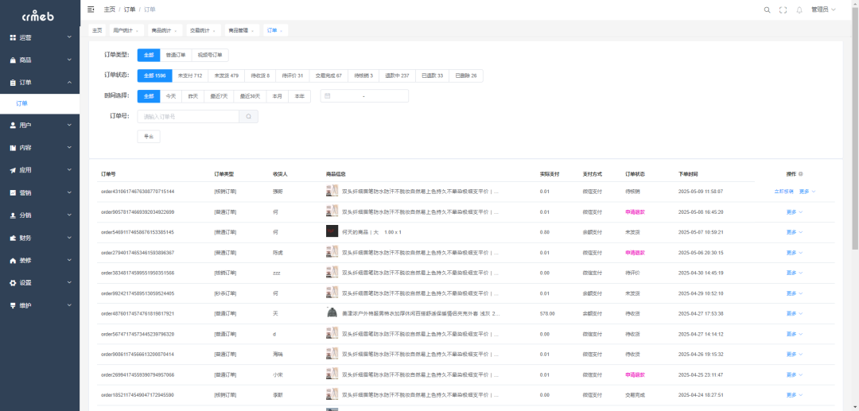
Task: Switch to the 交易统计 tab
Action: (202, 30)
